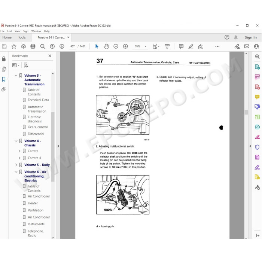The width and height of the screenshot is (262, 262).
Task: Expand the Carrera 4 bookmark
Action: pyautogui.click(x=19, y=158)
